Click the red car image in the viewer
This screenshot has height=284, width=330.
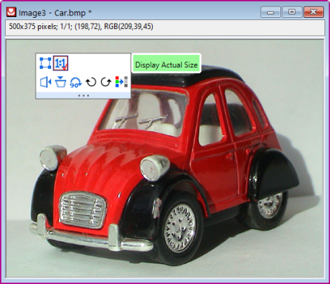[x=165, y=158]
